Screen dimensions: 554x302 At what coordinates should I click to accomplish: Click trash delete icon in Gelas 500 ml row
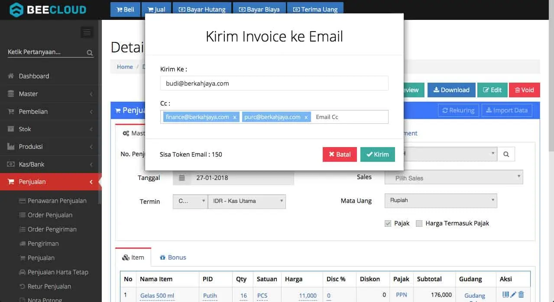[x=521, y=295]
